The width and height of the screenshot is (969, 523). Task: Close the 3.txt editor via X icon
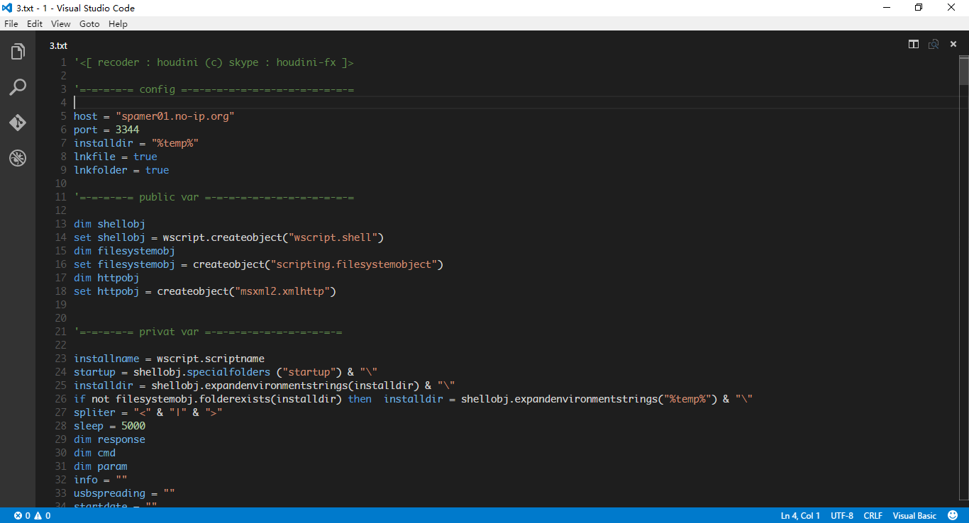coord(953,44)
